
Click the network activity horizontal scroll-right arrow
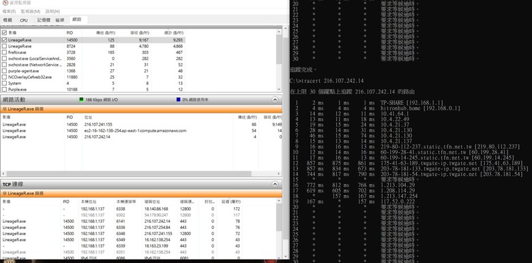click(x=279, y=174)
